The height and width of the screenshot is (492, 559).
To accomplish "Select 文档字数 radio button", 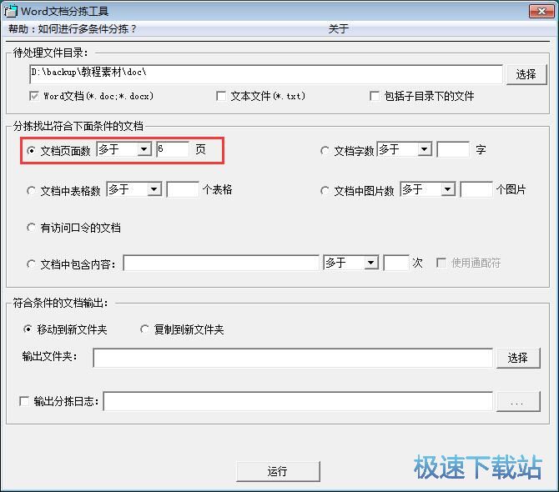I will tap(325, 151).
